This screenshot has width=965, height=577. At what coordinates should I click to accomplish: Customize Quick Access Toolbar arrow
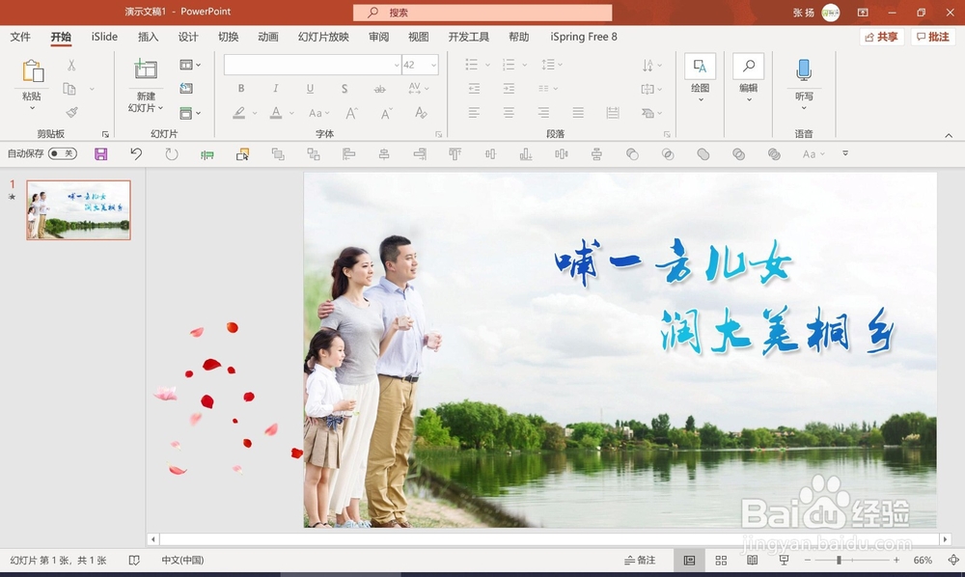[x=845, y=153]
